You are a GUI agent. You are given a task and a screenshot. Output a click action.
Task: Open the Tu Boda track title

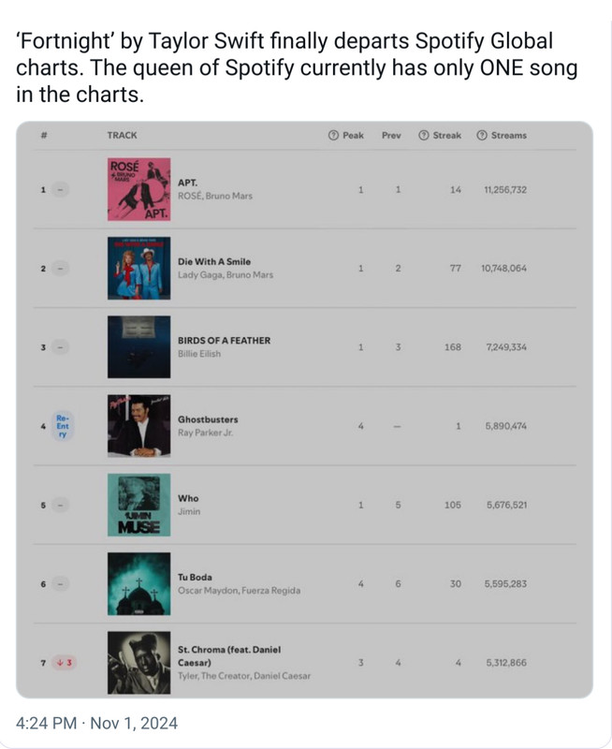coord(195,577)
